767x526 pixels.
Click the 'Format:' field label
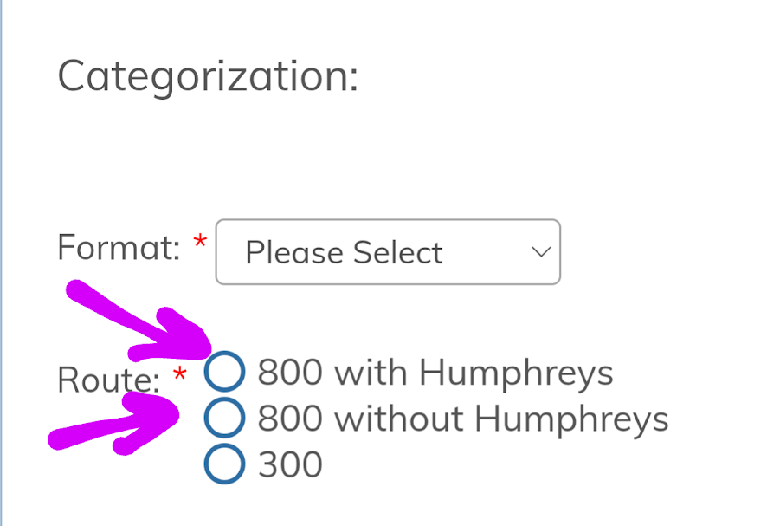(119, 247)
